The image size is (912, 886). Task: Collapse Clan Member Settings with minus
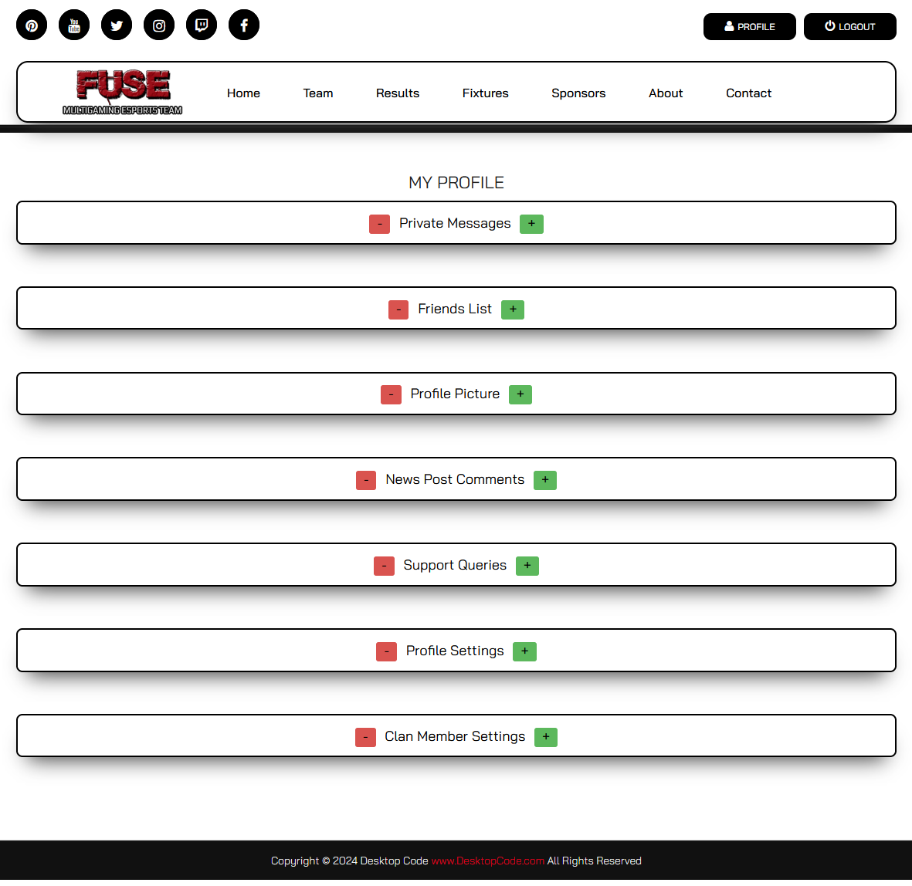click(365, 737)
